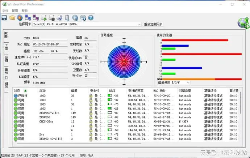Click the N (HT) network type cell
Screen dimensions: 250x158
click(183, 121)
